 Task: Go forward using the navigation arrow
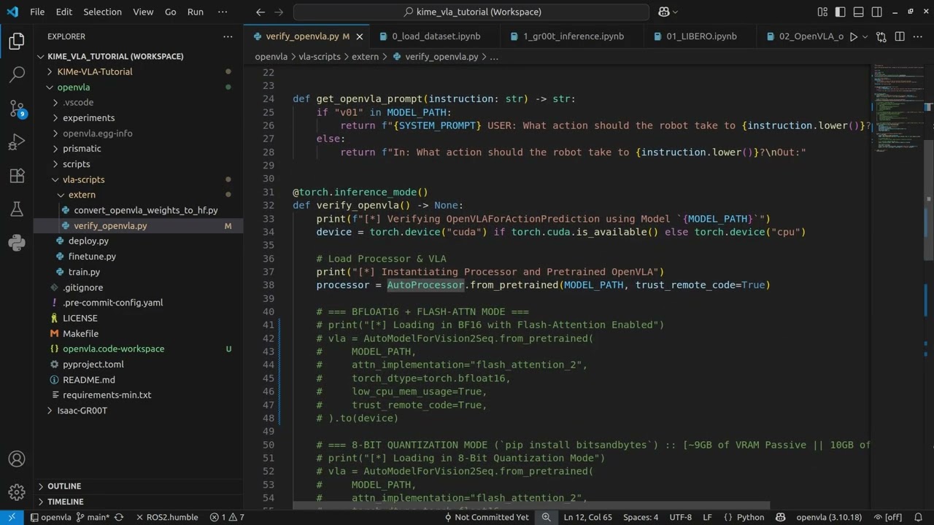coord(279,12)
